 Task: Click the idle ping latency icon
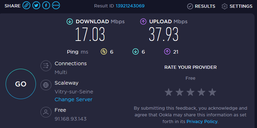104,52
